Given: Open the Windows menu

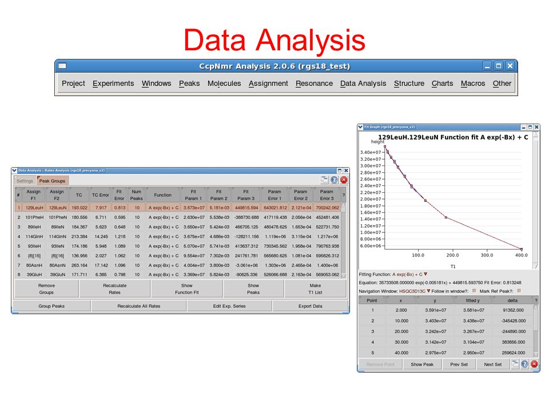Looking at the screenshot, I should (156, 84).
